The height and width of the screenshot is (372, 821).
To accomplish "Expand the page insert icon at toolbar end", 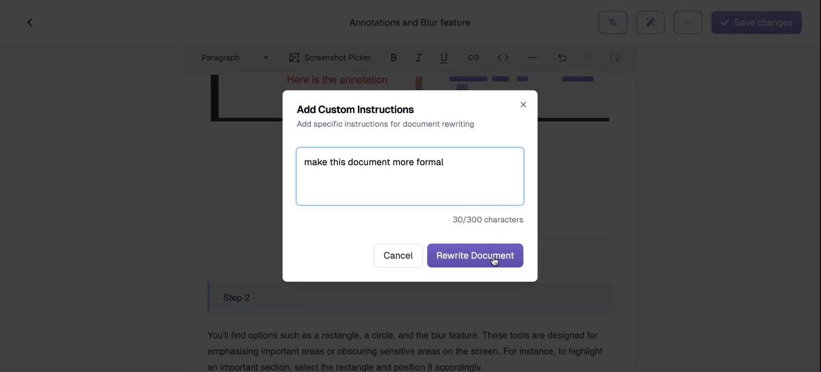I will [x=616, y=58].
